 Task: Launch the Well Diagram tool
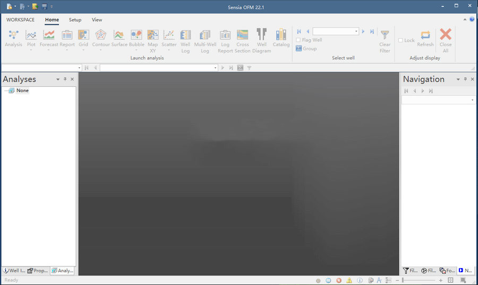point(262,35)
